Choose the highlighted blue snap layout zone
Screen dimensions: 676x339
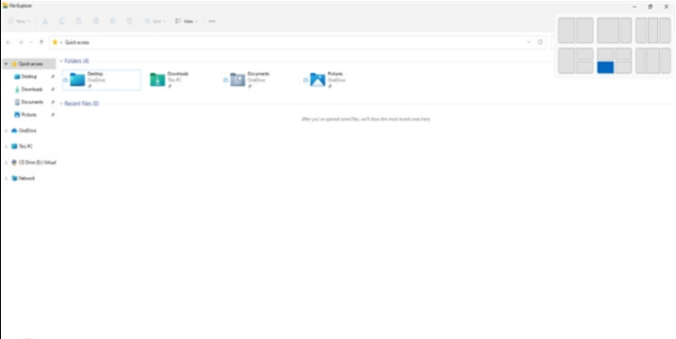coord(605,67)
